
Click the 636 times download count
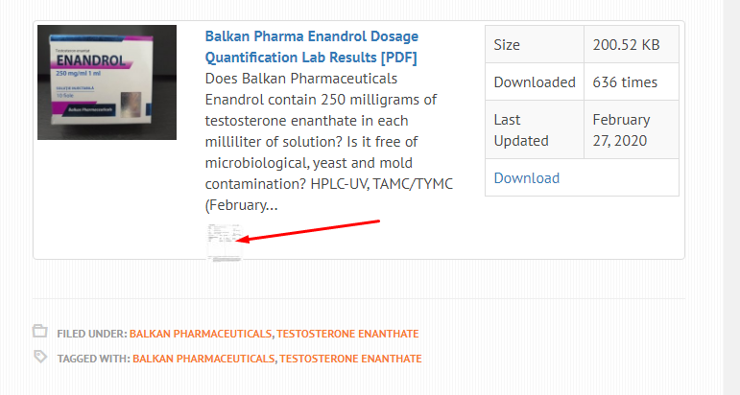[x=625, y=82]
